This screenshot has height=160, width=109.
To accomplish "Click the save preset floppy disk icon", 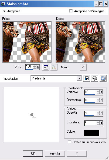I will 86,78.
